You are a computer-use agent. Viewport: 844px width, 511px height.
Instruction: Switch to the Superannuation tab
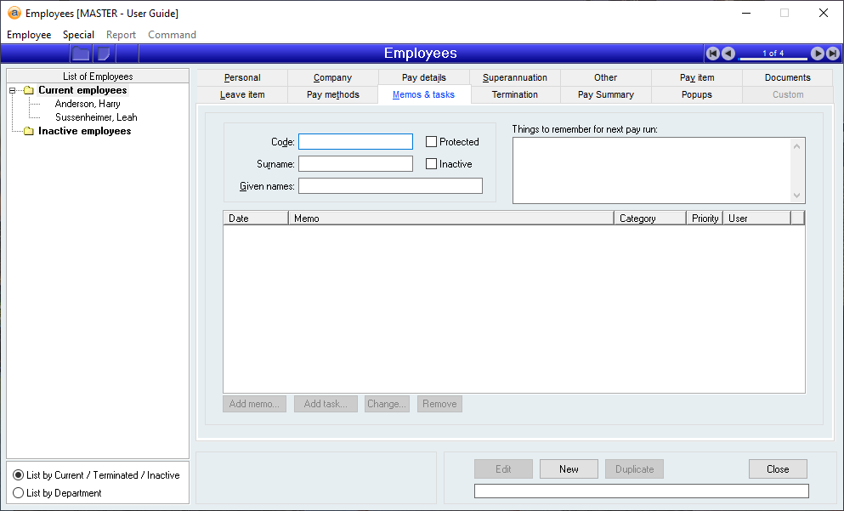(515, 77)
